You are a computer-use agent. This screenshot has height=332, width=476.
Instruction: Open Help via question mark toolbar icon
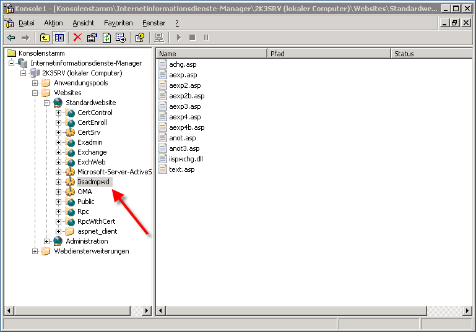tap(140, 38)
